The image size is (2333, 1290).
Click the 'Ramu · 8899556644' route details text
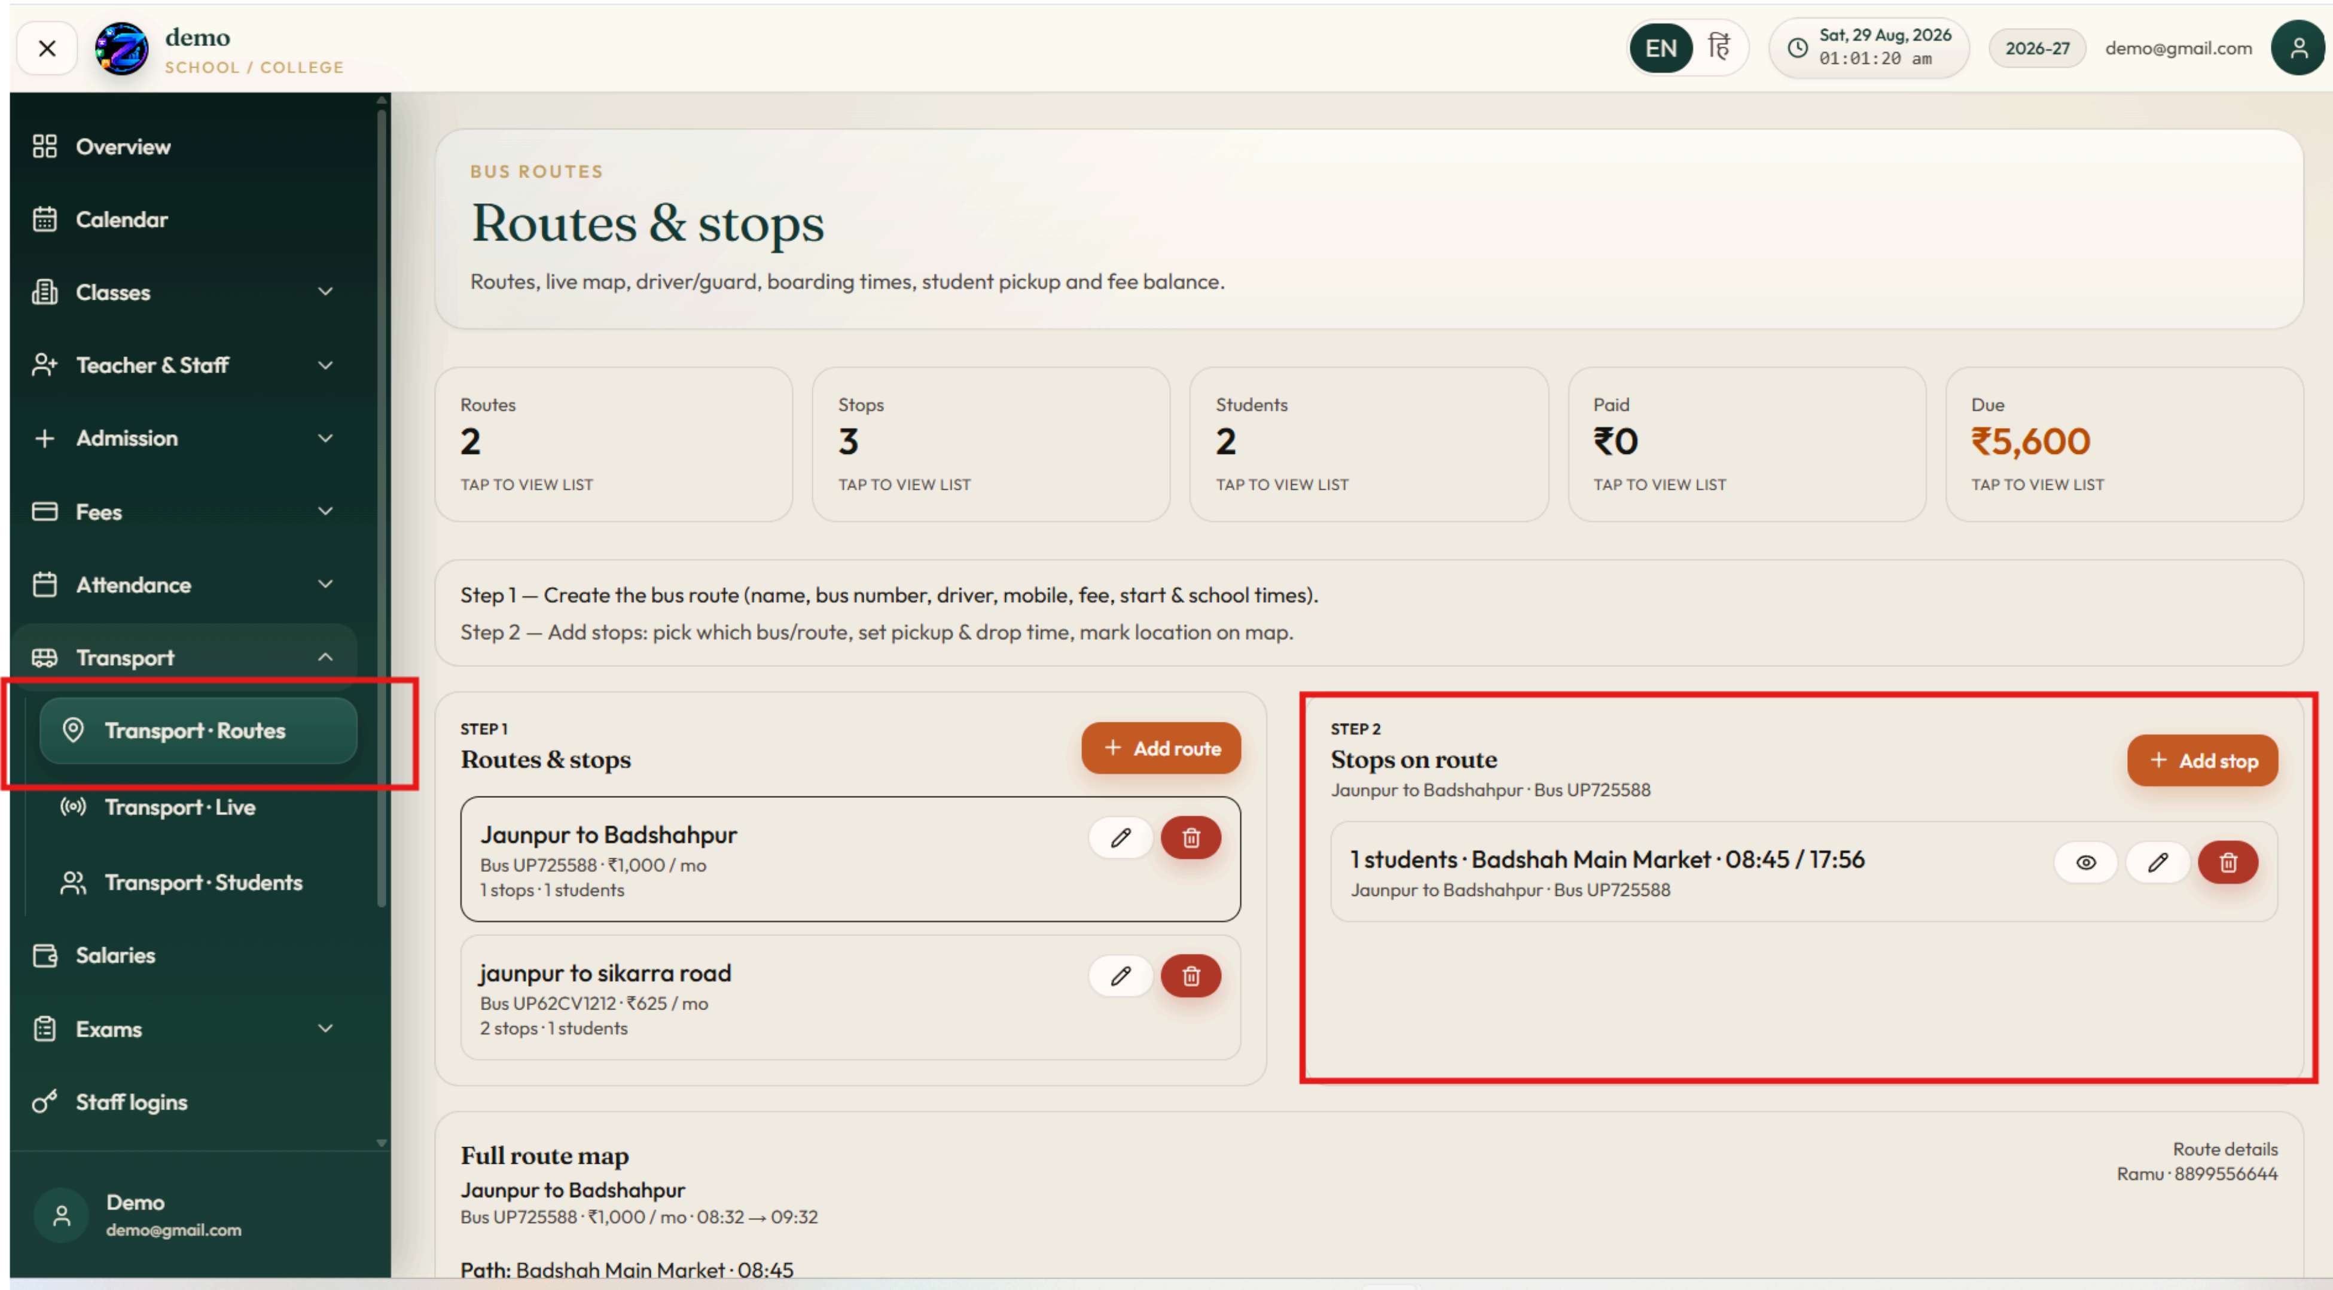pyautogui.click(x=2196, y=1174)
